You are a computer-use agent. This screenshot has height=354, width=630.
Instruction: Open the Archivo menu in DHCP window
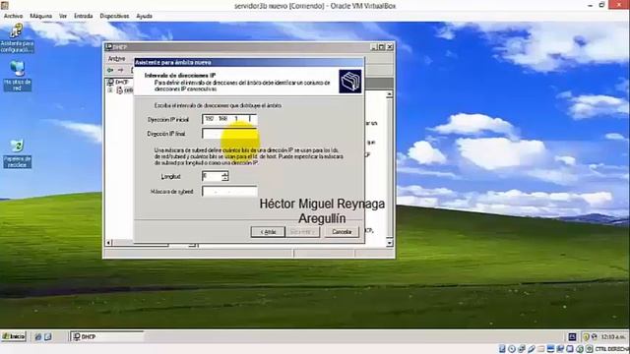click(116, 59)
